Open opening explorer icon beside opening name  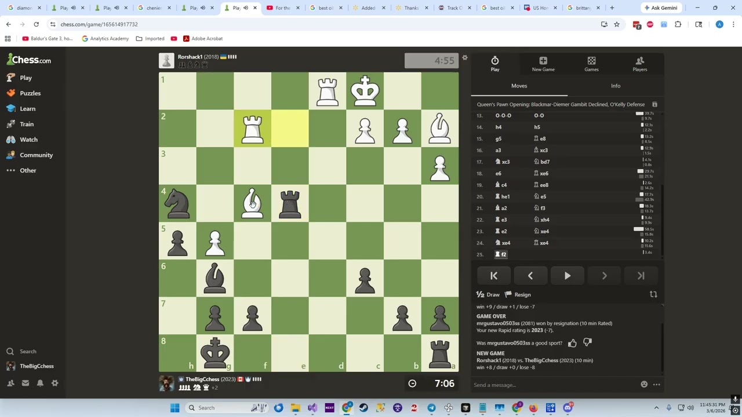(x=654, y=105)
